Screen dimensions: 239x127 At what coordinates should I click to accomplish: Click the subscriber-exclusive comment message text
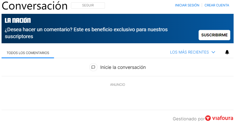(86, 33)
